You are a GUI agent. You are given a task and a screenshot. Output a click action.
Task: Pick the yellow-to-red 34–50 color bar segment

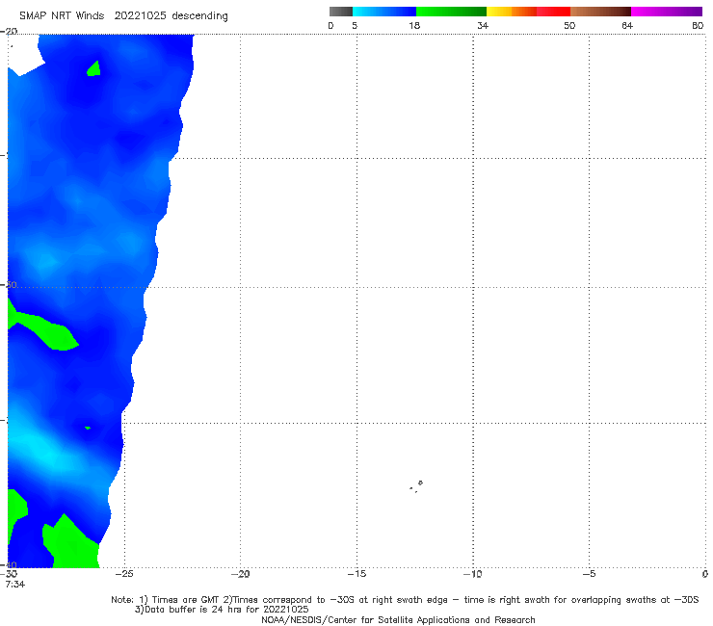(528, 12)
